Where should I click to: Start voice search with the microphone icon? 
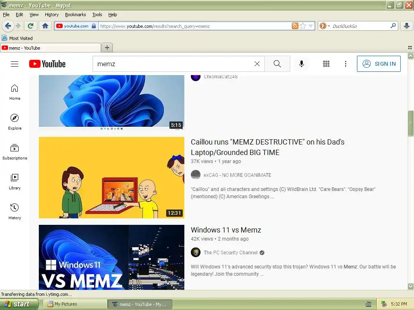tap(302, 64)
